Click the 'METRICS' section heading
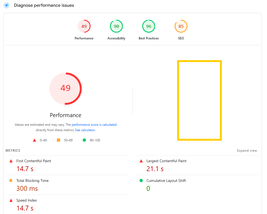The height and width of the screenshot is (214, 267). (x=13, y=151)
